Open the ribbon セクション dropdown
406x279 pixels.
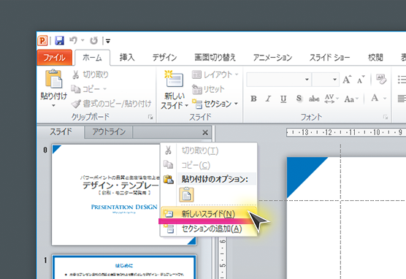[x=215, y=104]
